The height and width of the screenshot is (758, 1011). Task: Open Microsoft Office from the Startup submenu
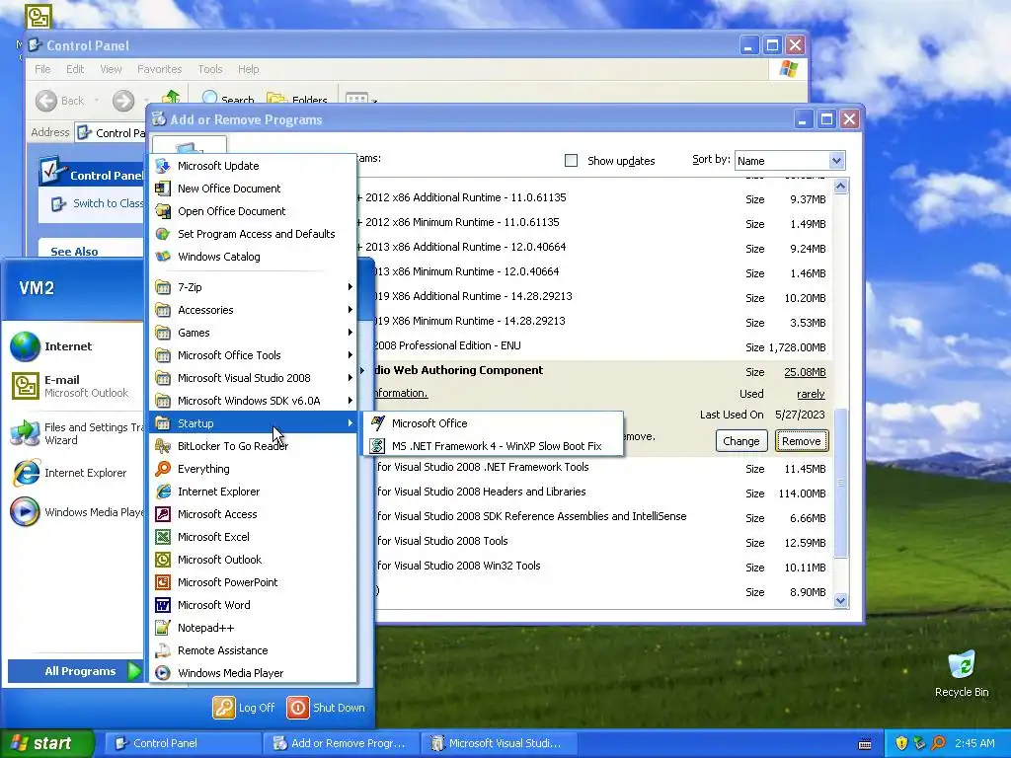pos(494,423)
